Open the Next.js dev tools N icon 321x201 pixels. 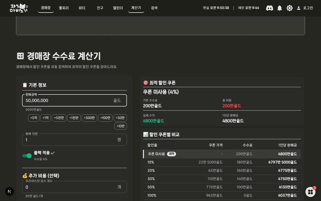[x=10, y=191]
